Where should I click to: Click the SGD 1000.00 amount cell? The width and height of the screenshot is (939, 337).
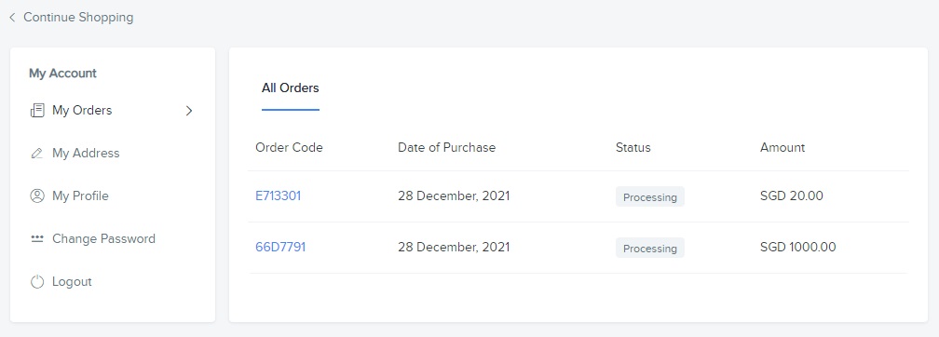797,247
